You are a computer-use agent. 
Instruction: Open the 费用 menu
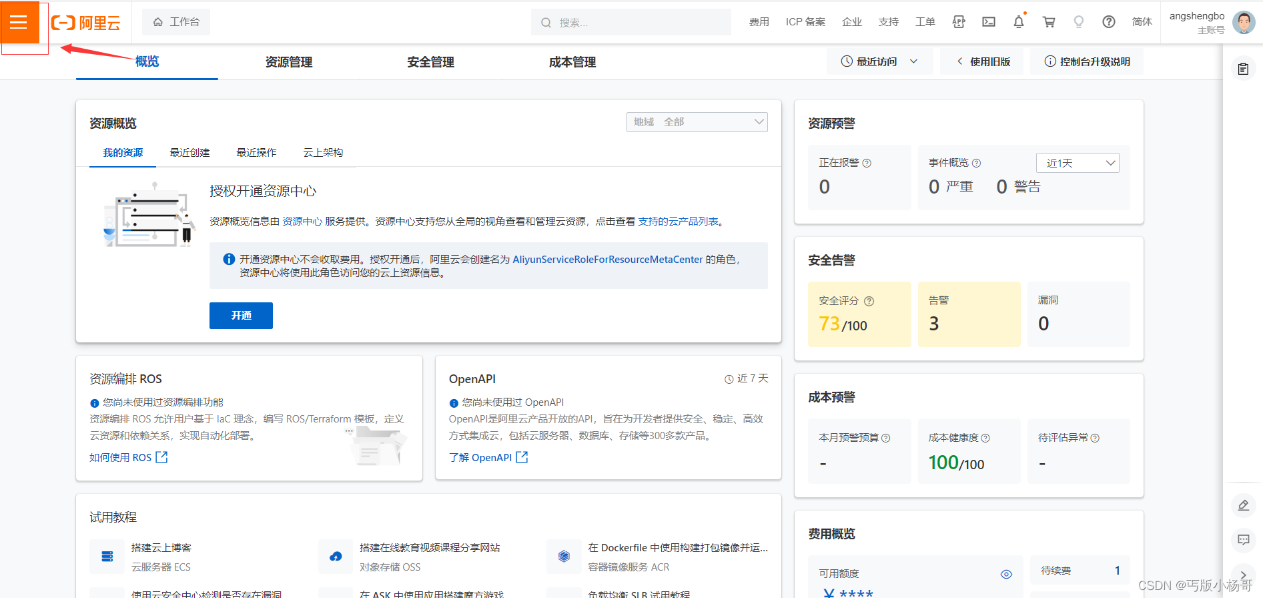[x=759, y=22]
